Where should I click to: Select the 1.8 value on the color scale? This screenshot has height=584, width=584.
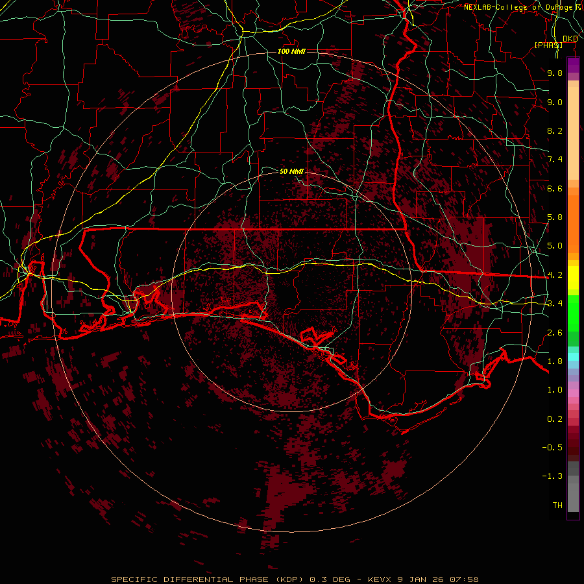tap(555, 361)
